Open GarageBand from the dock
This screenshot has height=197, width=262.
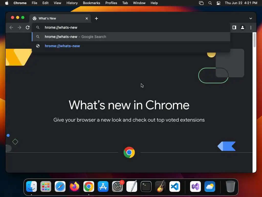click(x=160, y=186)
